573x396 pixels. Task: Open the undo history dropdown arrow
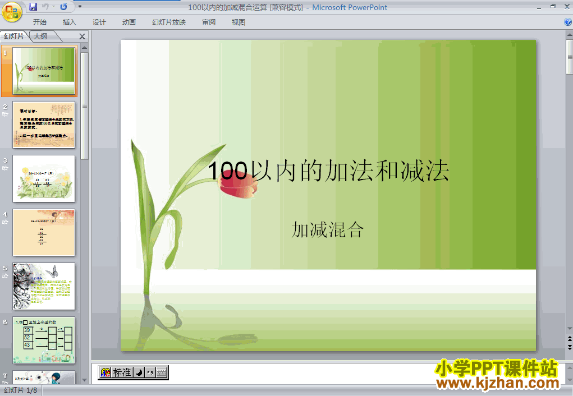coord(53,7)
